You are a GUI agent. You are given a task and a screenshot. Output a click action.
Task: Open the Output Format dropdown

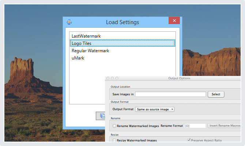coord(155,109)
